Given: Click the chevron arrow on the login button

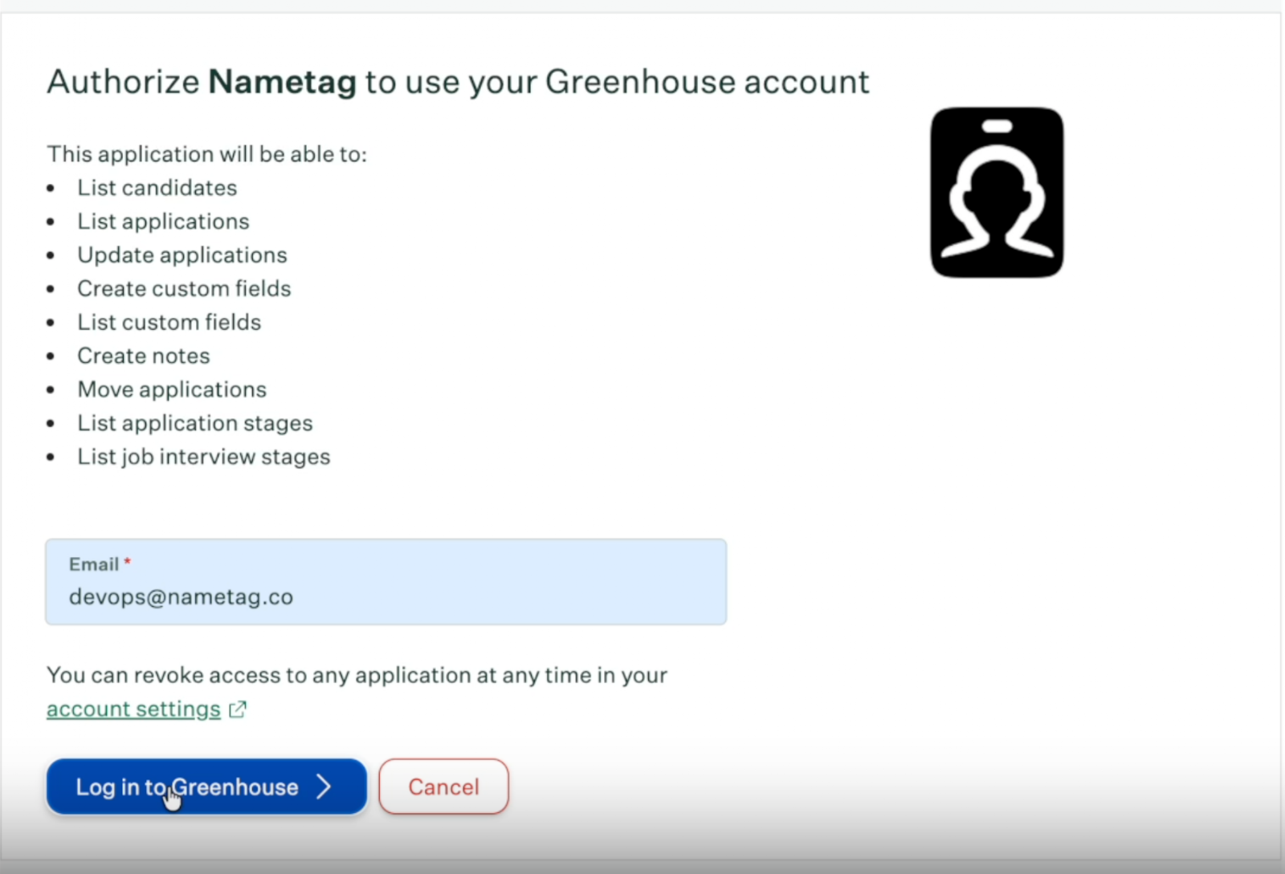Looking at the screenshot, I should [x=324, y=787].
